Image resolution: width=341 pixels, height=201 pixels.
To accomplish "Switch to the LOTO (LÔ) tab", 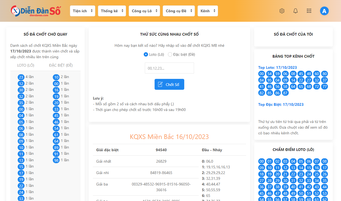I will point(26,65).
